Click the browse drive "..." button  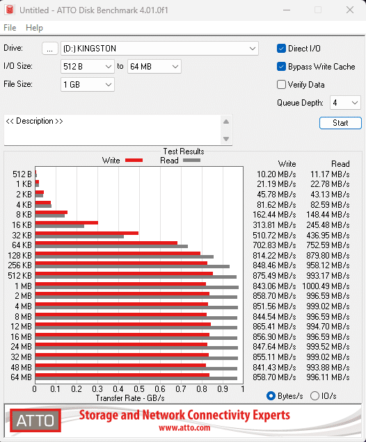50,49
